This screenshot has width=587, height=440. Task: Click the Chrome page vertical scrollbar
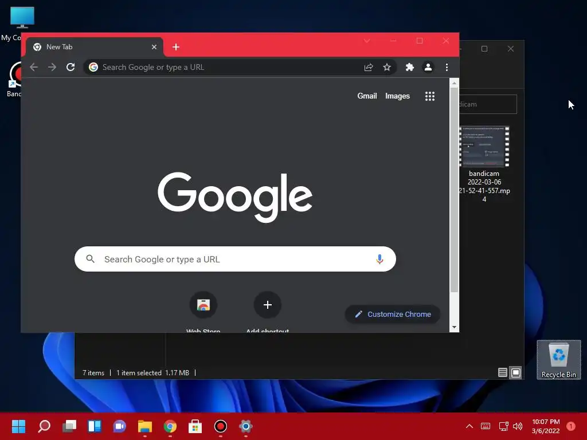(x=454, y=191)
